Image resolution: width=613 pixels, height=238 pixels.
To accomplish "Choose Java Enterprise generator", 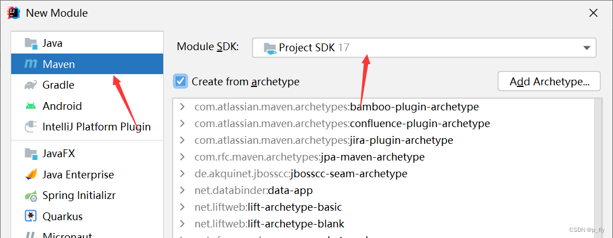I will [87, 174].
